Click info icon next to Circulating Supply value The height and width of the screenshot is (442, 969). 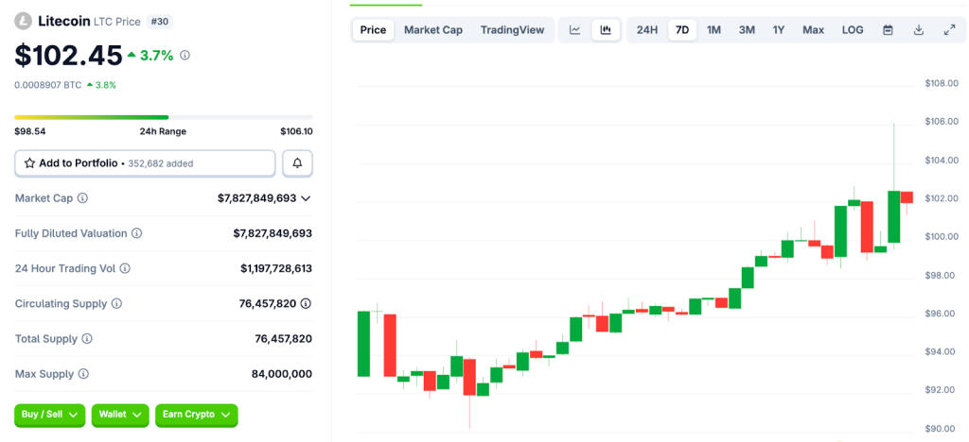(306, 303)
